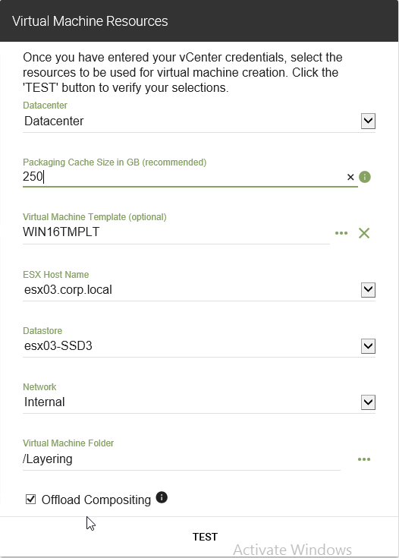Viewport: 399px width, 558px height.
Task: Expand the ESX Host Name dropdown arrow
Action: pyautogui.click(x=368, y=290)
